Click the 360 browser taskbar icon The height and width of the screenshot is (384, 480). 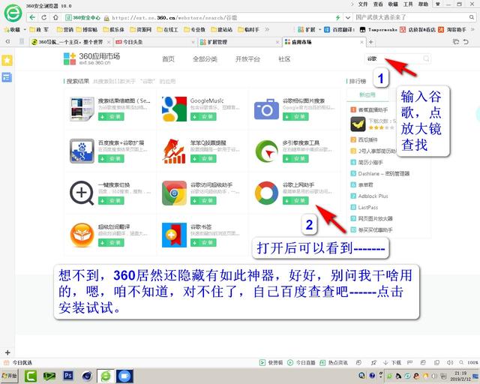pos(106,376)
